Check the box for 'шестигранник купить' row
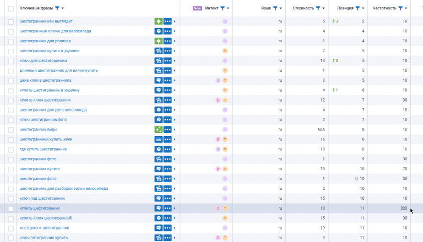Image resolution: width=423 pixels, height=242 pixels. [11, 170]
